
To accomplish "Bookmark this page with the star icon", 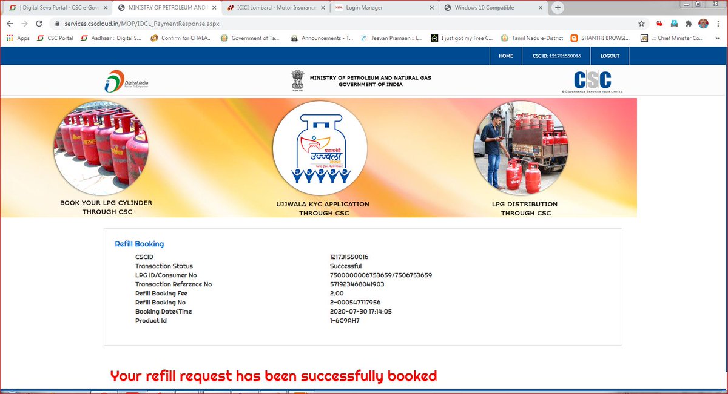I will [641, 24].
